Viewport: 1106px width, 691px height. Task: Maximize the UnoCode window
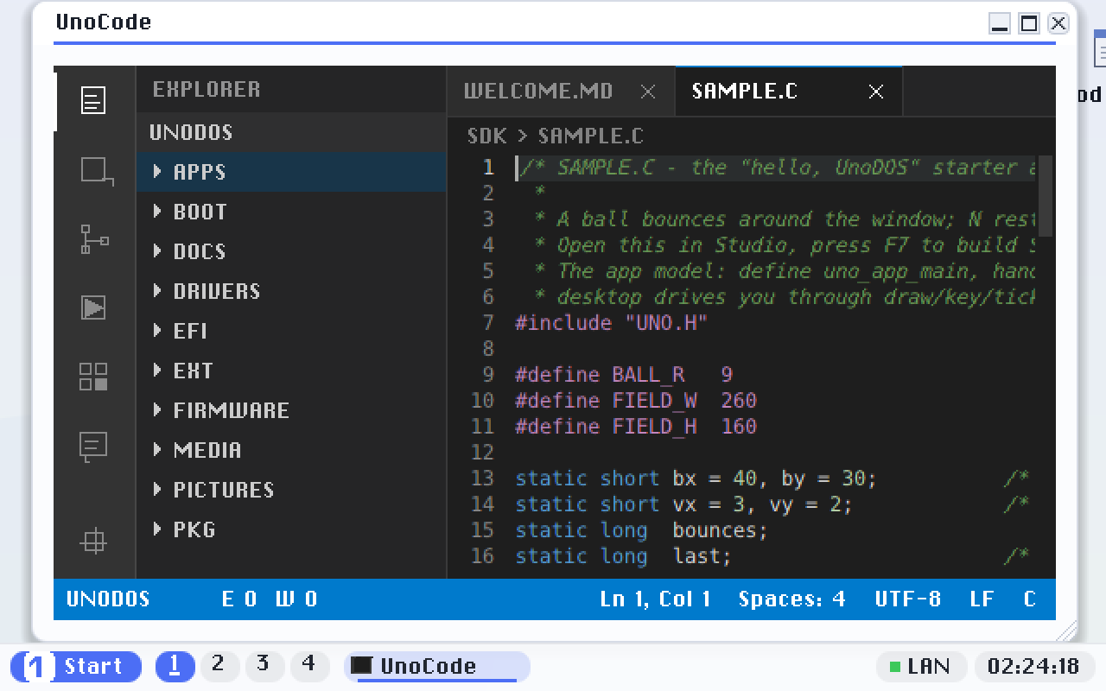pyautogui.click(x=1028, y=23)
